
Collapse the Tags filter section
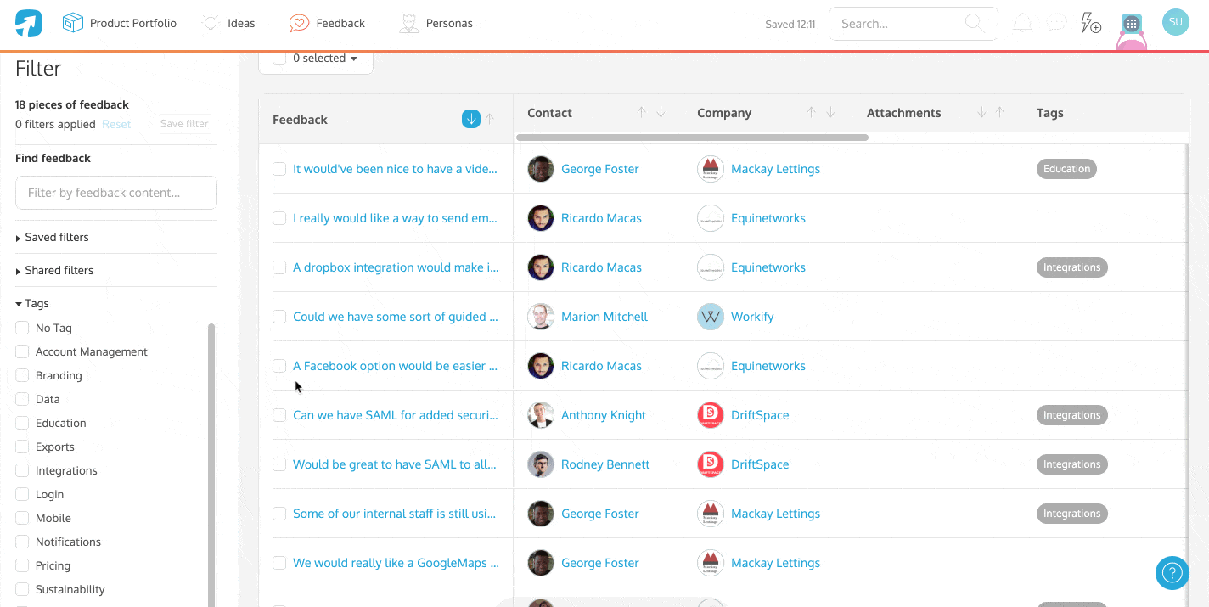(x=32, y=303)
